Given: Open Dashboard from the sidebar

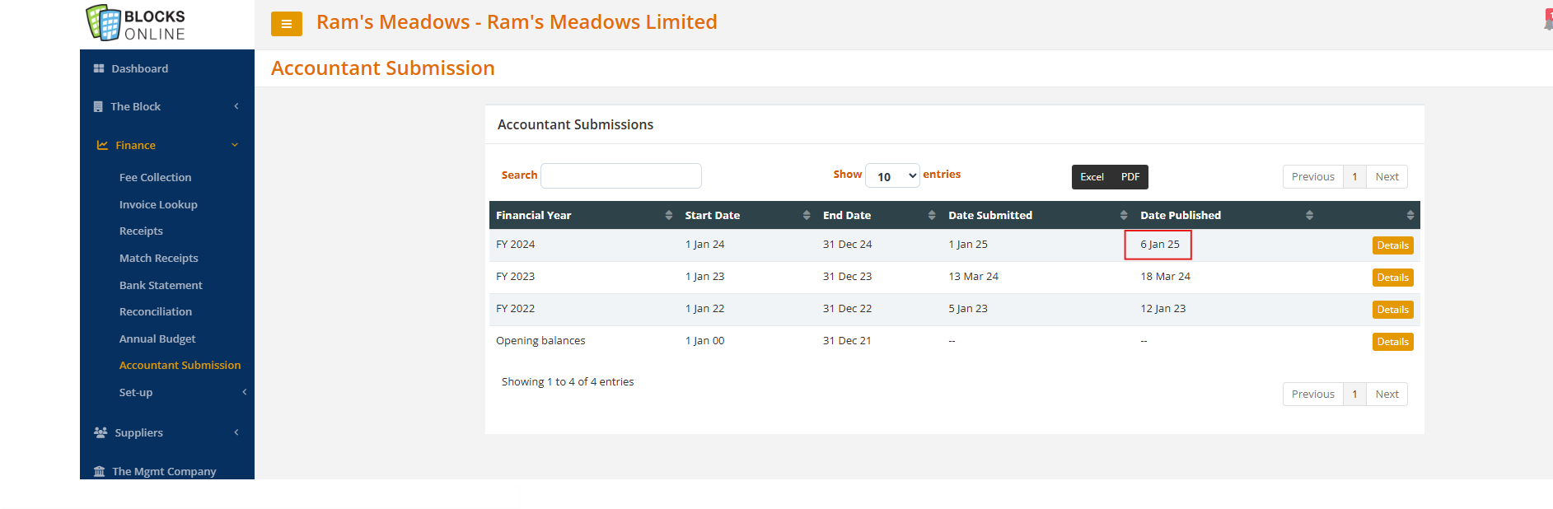Looking at the screenshot, I should (139, 68).
